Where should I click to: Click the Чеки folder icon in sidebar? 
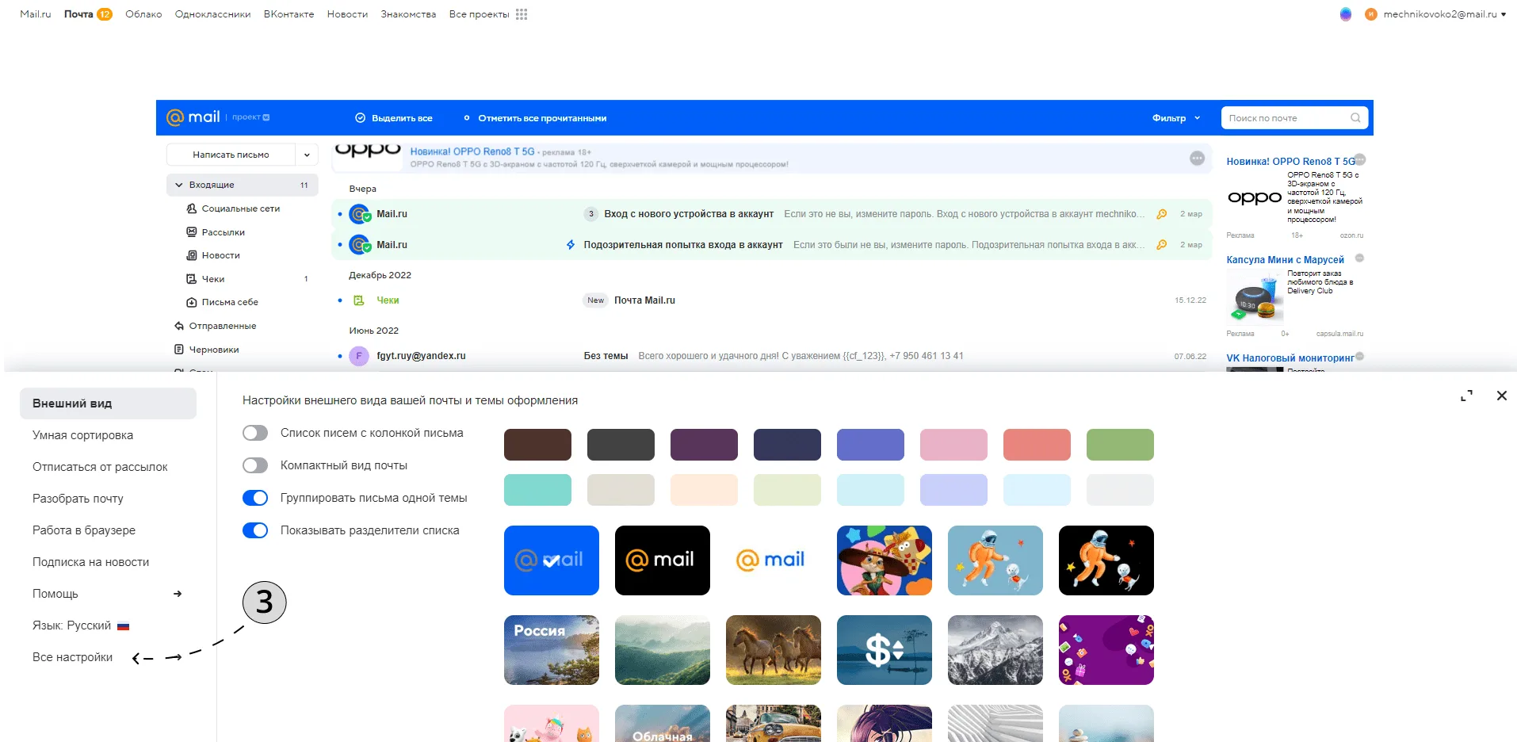point(191,279)
